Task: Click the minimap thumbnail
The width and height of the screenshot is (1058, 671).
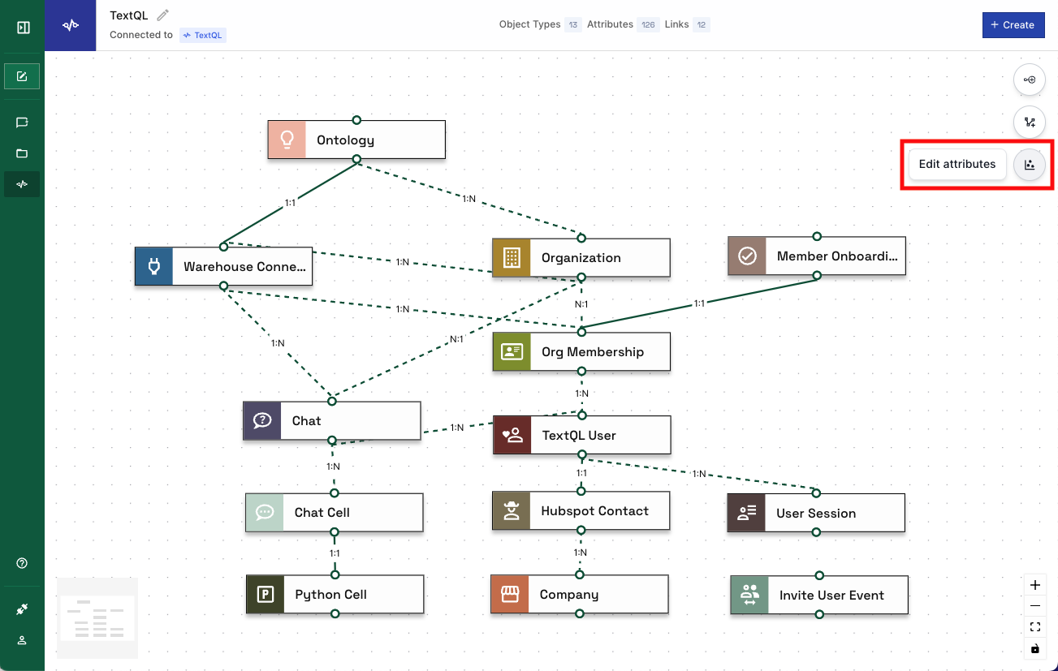Action: click(97, 618)
